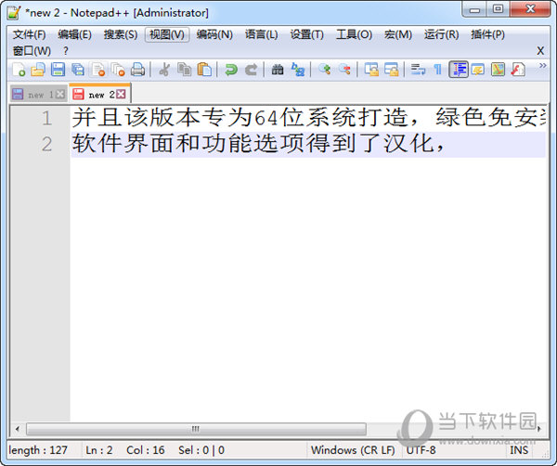Close the new 2 tab
The width and height of the screenshot is (557, 466).
tap(121, 94)
